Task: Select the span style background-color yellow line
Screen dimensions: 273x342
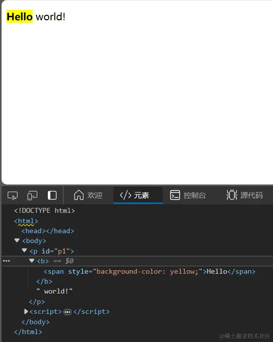Action: click(x=149, y=272)
